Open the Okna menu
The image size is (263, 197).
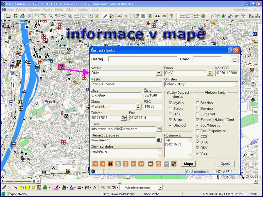coord(95,10)
